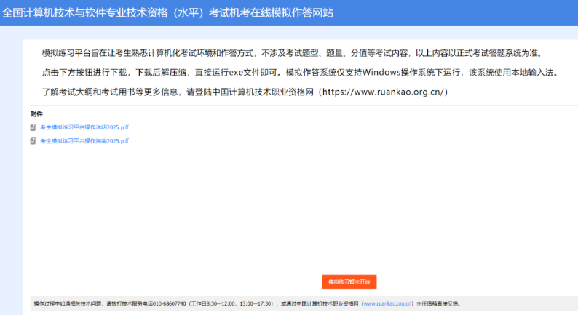The width and height of the screenshot is (578, 315).
Task: Click the footer text 主任信箱直接反馈
Action: (438, 303)
